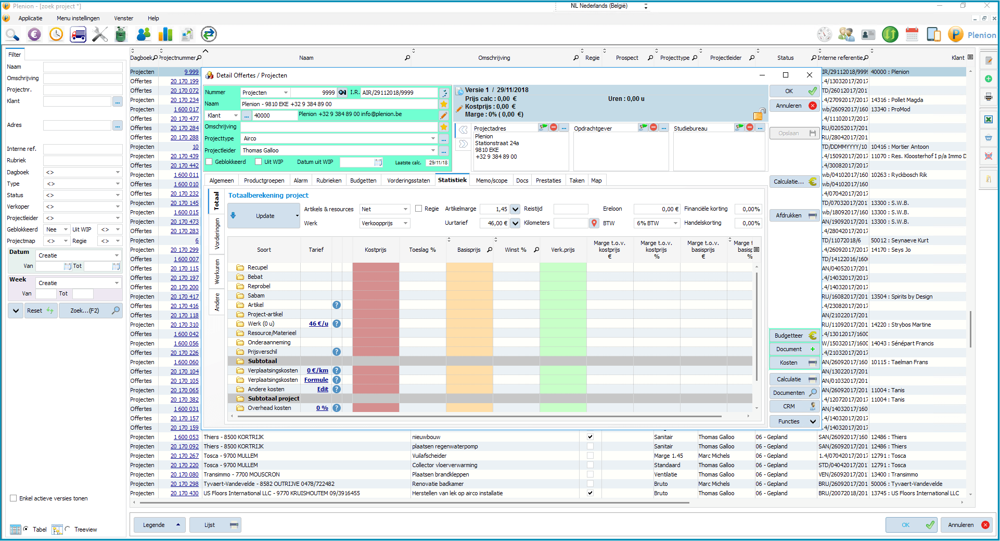Expand the BTW 6% dropdown
Screen dimensions: 1000x541
[x=675, y=223]
